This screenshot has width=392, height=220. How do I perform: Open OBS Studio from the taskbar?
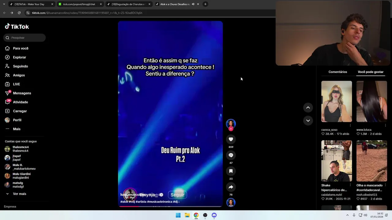pos(205,215)
